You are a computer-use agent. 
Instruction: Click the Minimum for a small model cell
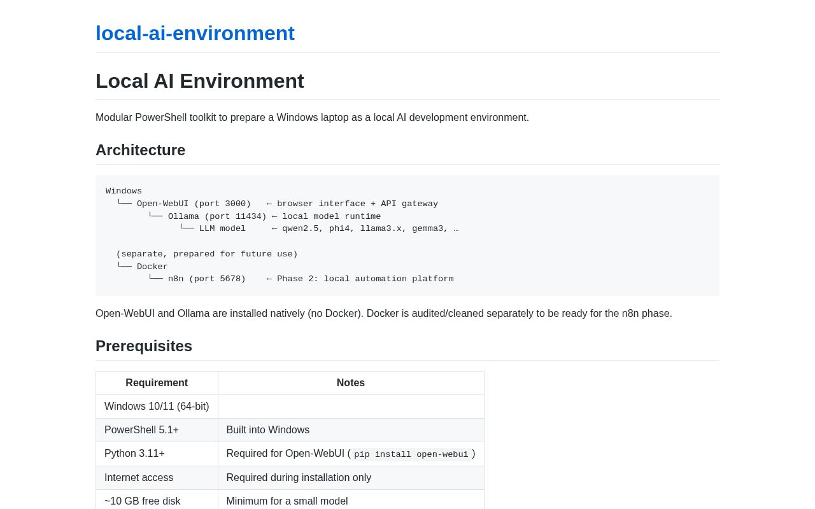point(351,500)
